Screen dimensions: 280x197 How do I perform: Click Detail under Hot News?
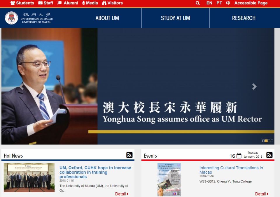point(121,194)
